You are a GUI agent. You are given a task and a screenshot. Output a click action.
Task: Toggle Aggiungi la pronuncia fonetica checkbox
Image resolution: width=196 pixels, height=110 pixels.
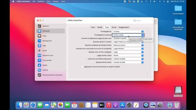point(82,67)
